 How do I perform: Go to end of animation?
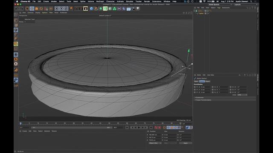151,127
